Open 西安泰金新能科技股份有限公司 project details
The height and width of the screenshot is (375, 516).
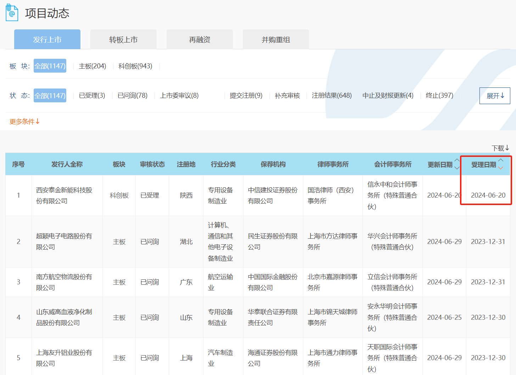point(64,195)
